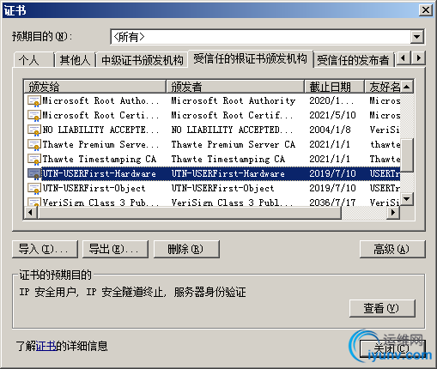Click certificate icon of UTN-USERFirst-Hardware row
Image resolution: width=437 pixels, height=369 pixels.
coord(33,174)
